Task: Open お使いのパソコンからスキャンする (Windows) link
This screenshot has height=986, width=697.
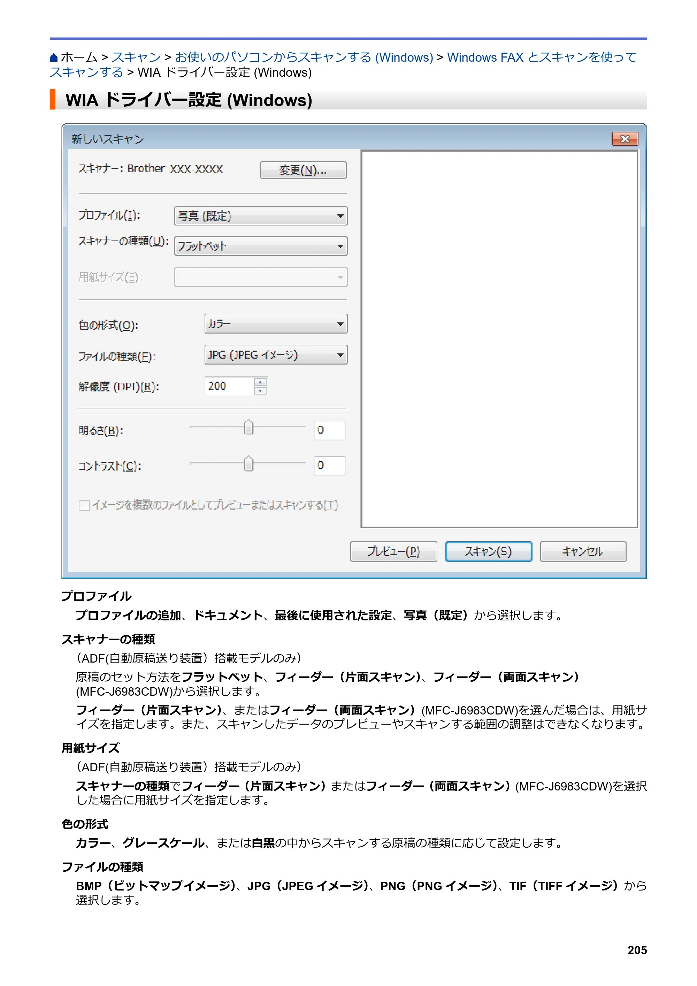Action: (x=304, y=57)
